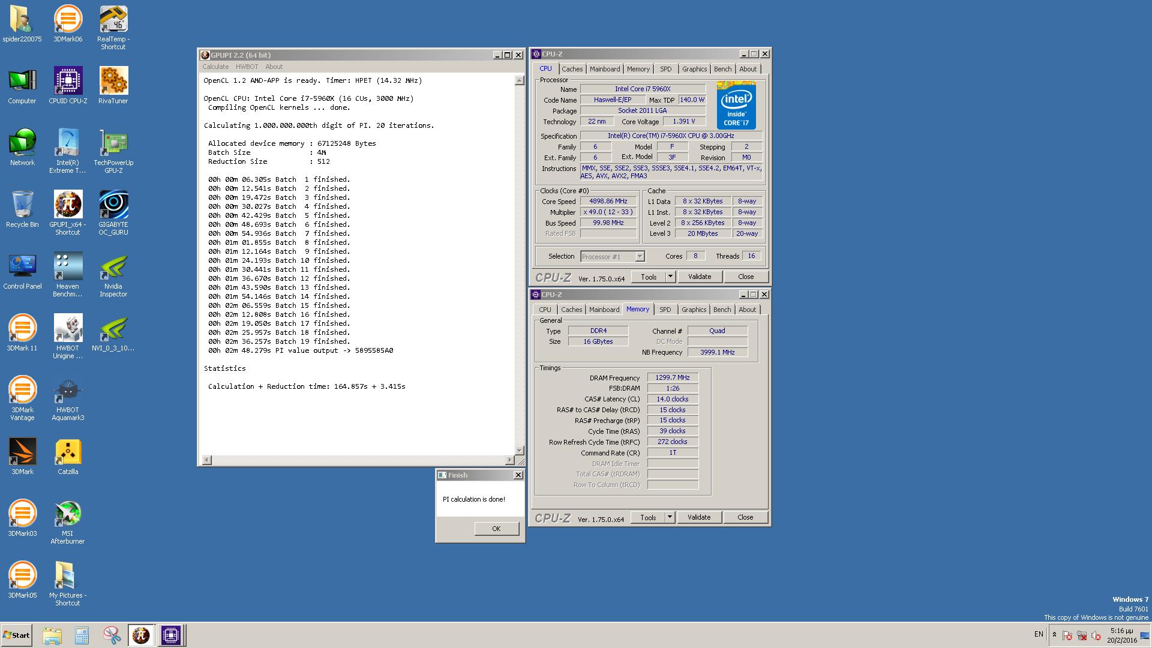This screenshot has width=1152, height=648.
Task: Open Windows Explorer from taskbar
Action: tap(52, 635)
